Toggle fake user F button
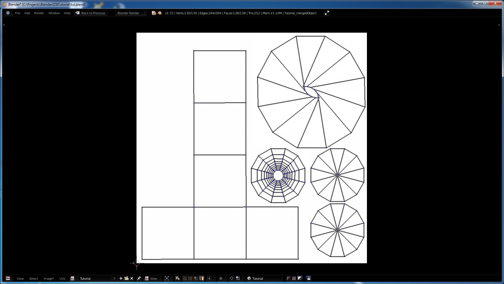This screenshot has width=504, height=284. pos(115,279)
